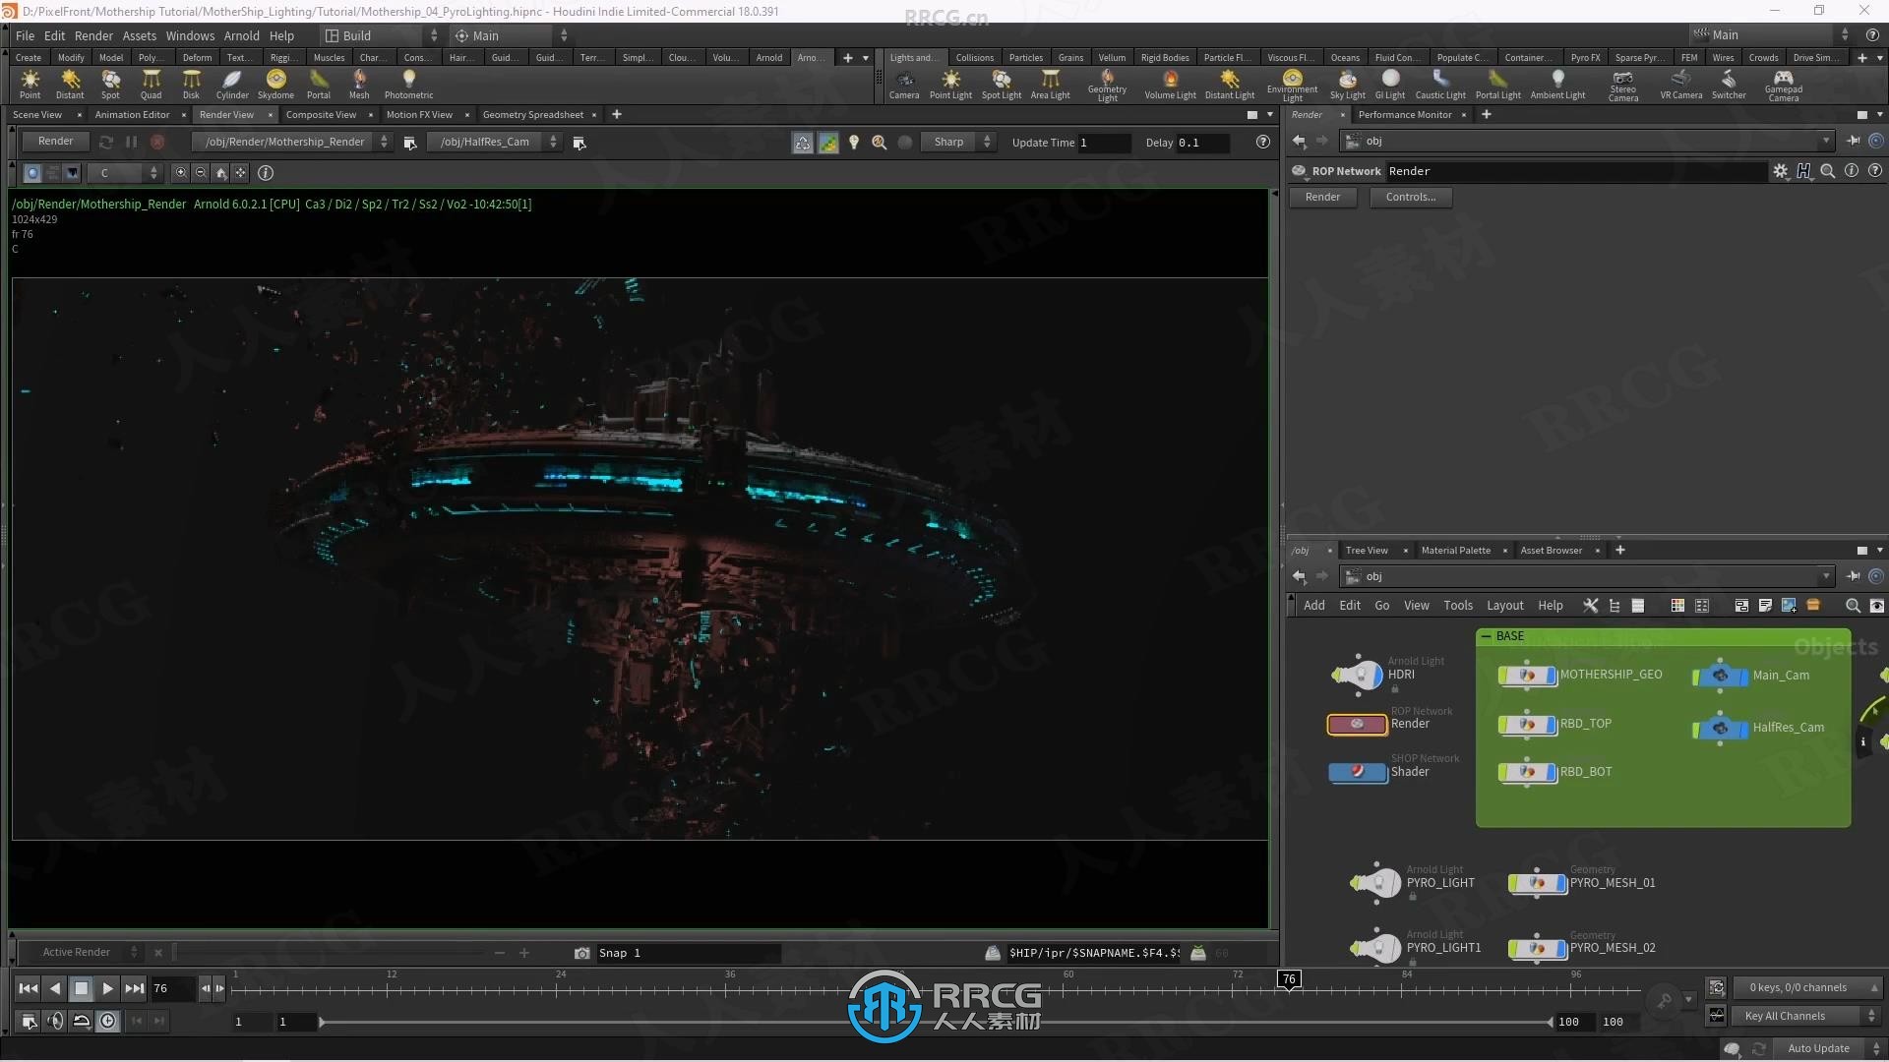Click the Render button in ROP Network
Image resolution: width=1889 pixels, height=1062 pixels.
click(1323, 196)
